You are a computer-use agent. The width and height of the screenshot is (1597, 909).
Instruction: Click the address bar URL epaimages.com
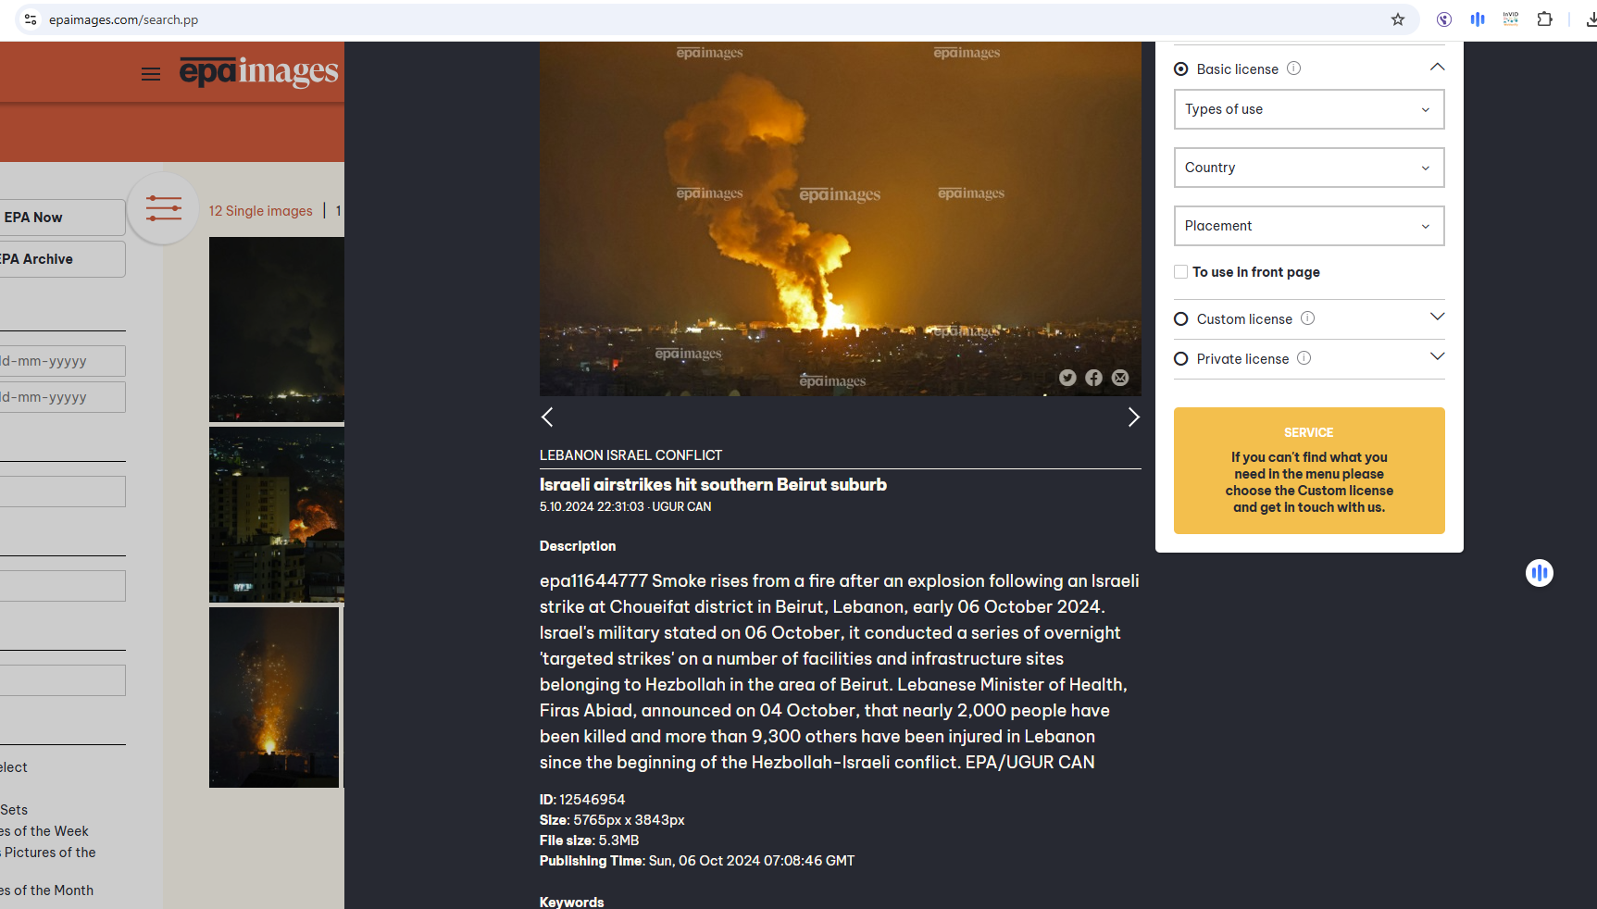(x=123, y=19)
